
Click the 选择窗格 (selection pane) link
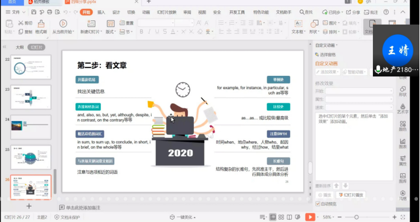(326, 55)
